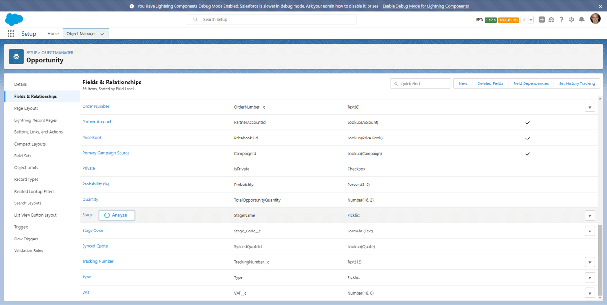
Task: Open the Setup gear menu
Action: (571, 19)
